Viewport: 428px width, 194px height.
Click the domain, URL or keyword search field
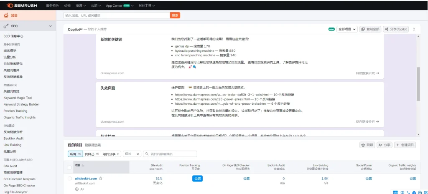[117, 15]
